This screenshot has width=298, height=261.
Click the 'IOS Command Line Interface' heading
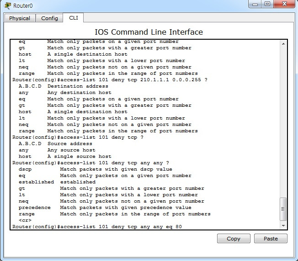click(x=149, y=32)
